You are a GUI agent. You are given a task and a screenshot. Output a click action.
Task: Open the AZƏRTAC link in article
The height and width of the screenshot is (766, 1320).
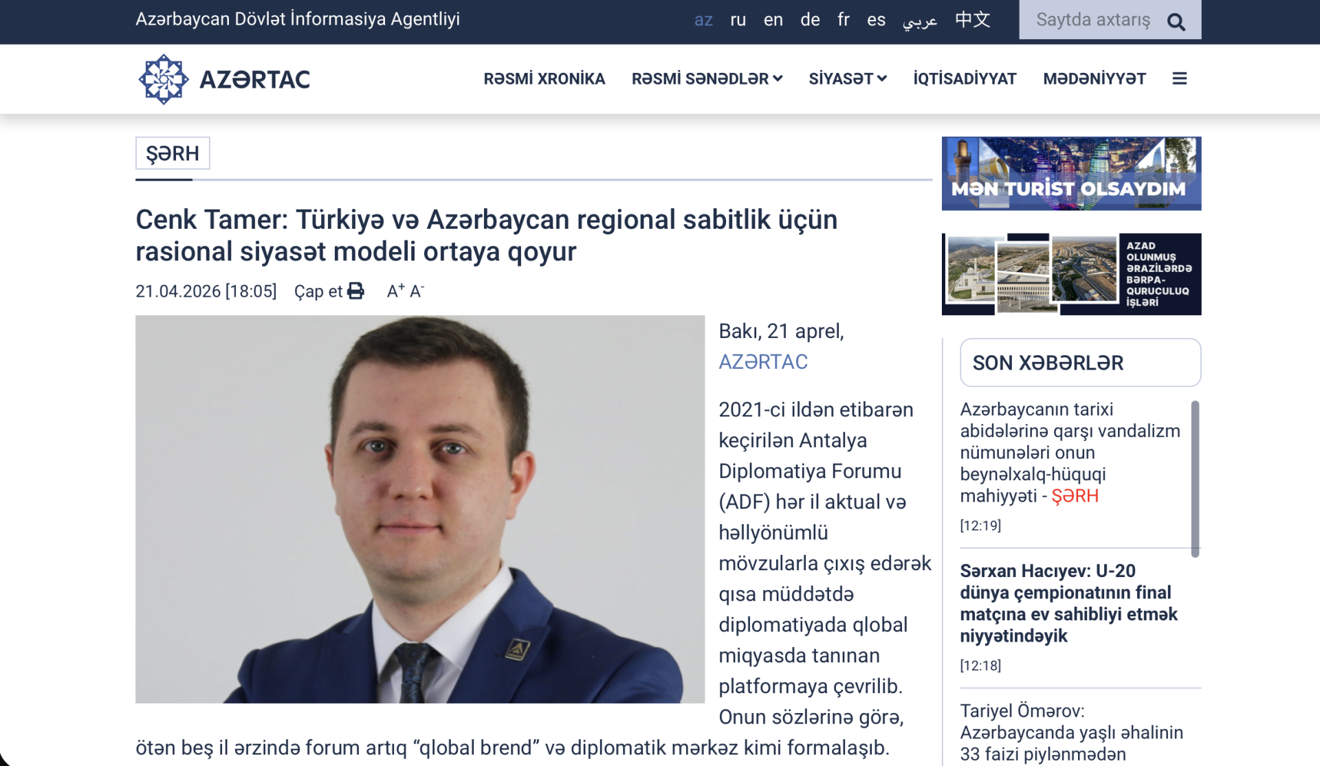tap(762, 361)
